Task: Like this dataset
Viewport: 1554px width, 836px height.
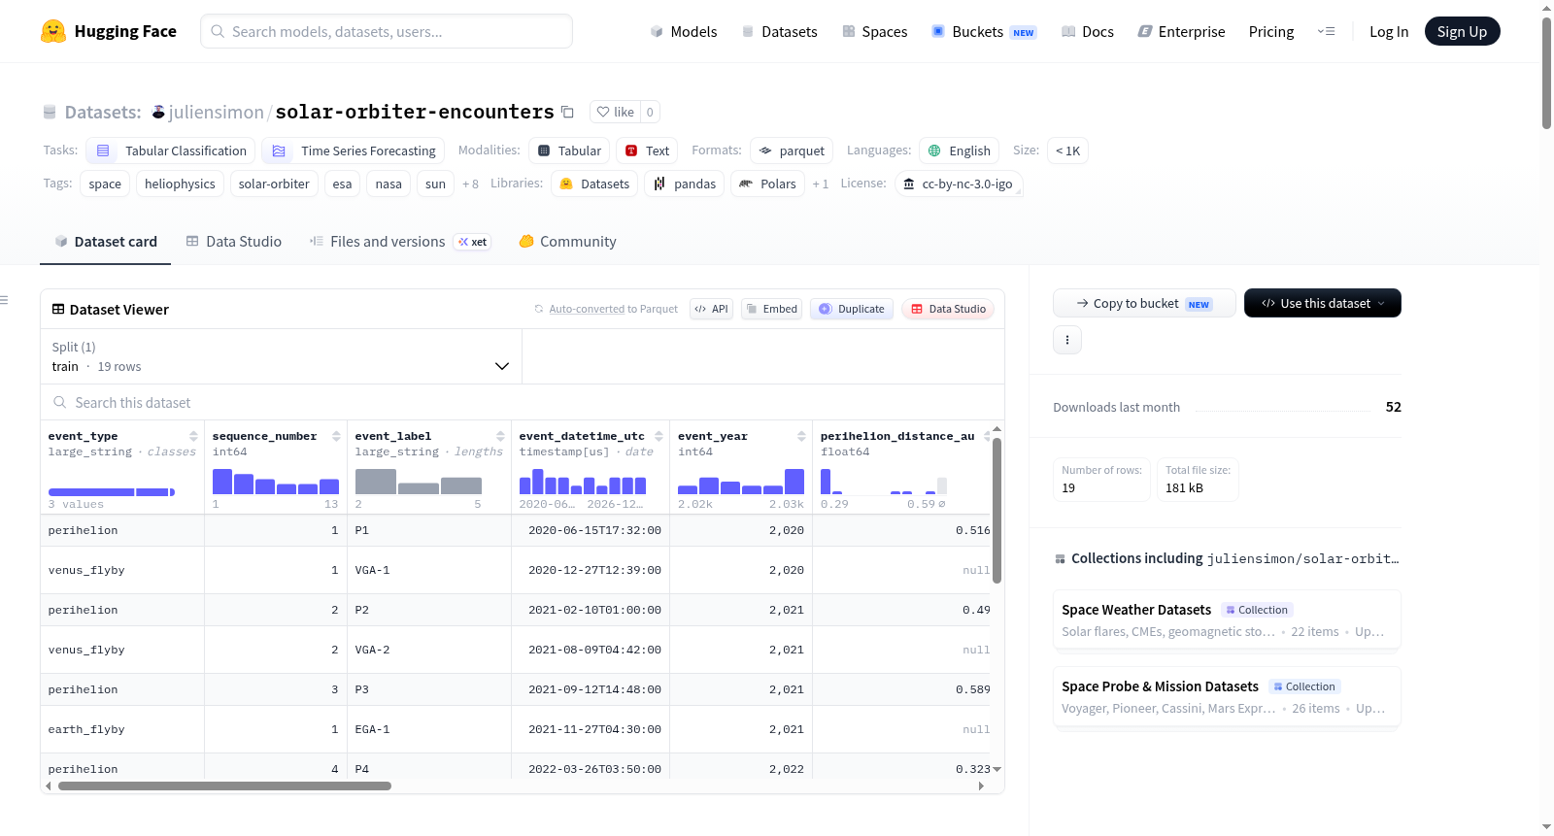Action: [615, 112]
